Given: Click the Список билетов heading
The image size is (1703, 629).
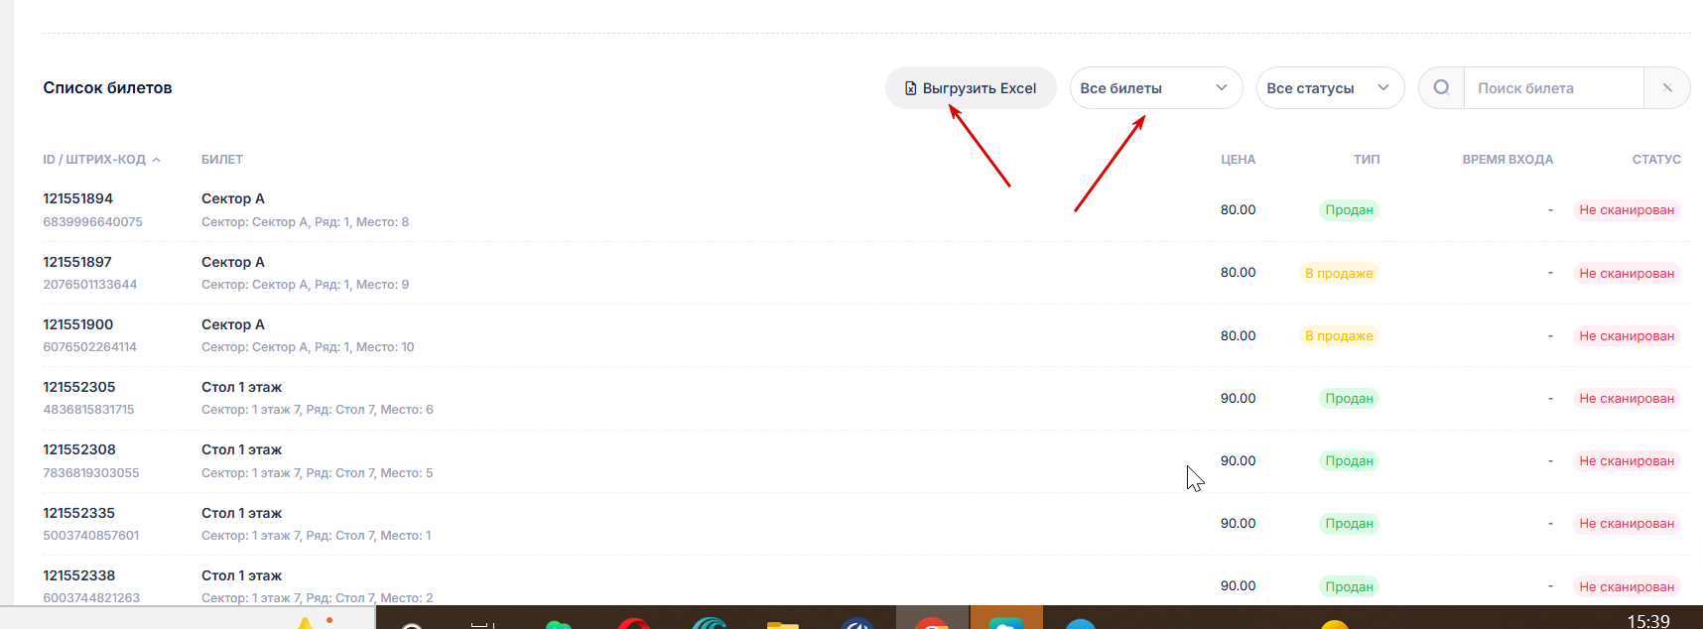Looking at the screenshot, I should 107,88.
